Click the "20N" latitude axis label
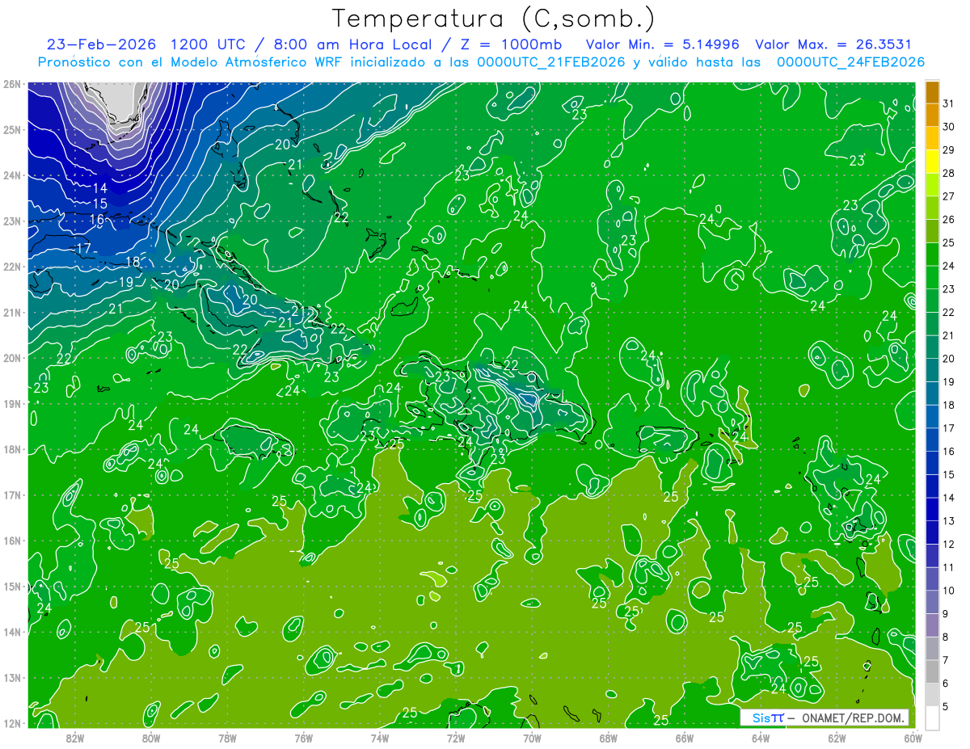This screenshot has height=749, width=970. 12,358
